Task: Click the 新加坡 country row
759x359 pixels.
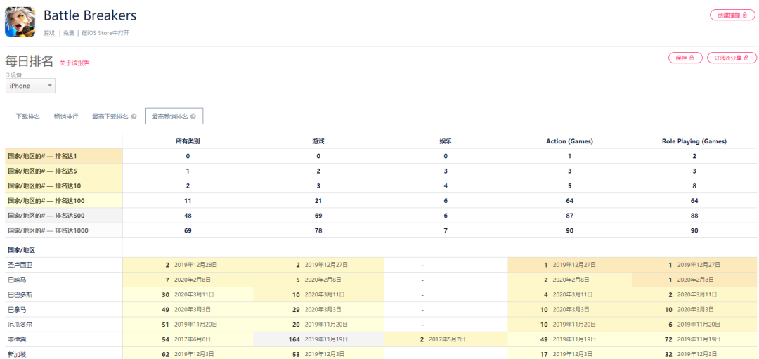Action: pyautogui.click(x=381, y=353)
